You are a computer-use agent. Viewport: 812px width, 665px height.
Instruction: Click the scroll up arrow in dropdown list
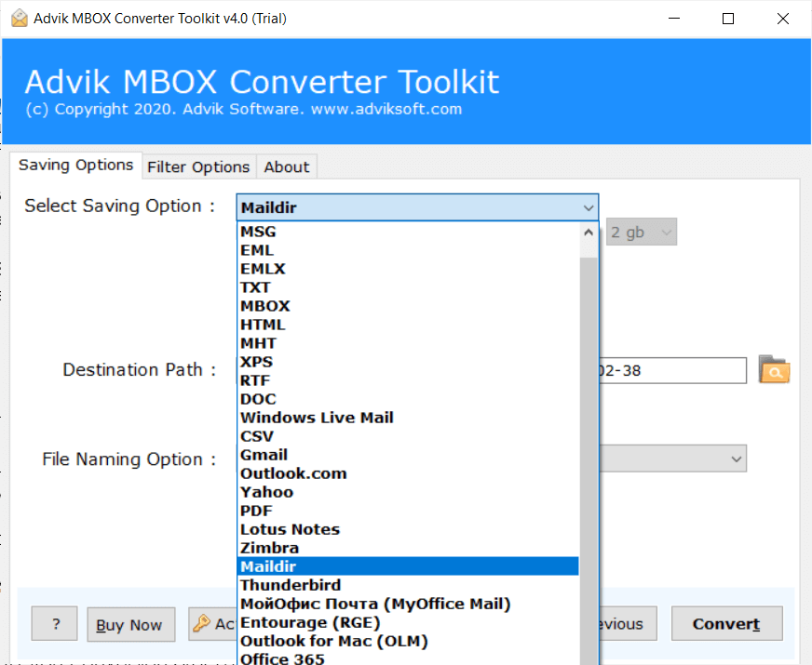[x=589, y=233]
